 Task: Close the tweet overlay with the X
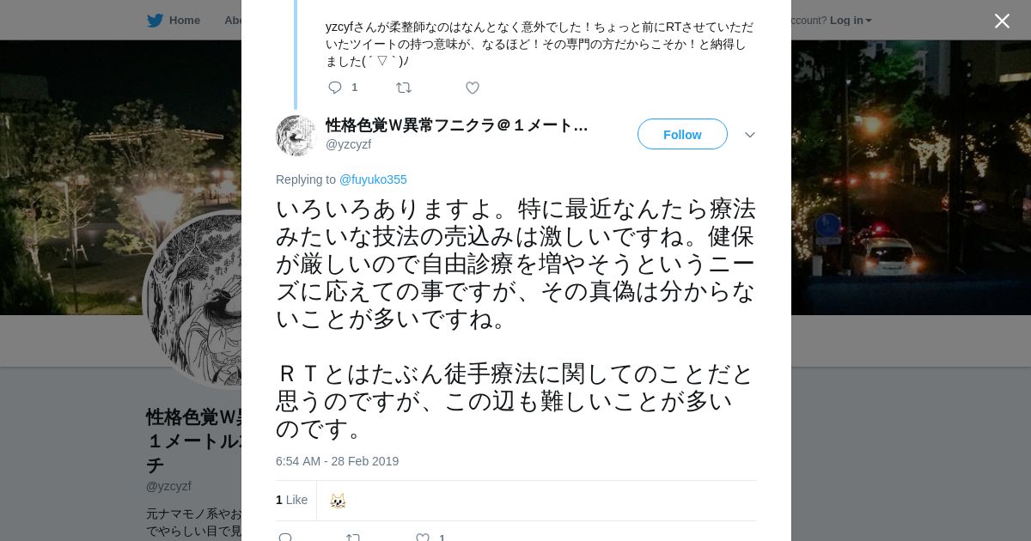point(1002,21)
